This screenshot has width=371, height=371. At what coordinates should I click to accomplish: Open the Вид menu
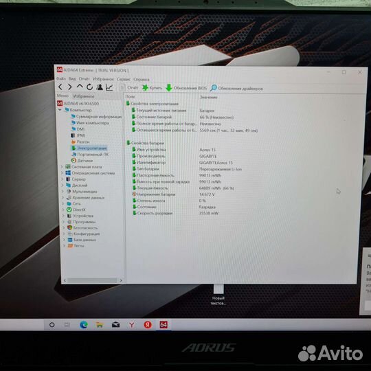[72, 78]
